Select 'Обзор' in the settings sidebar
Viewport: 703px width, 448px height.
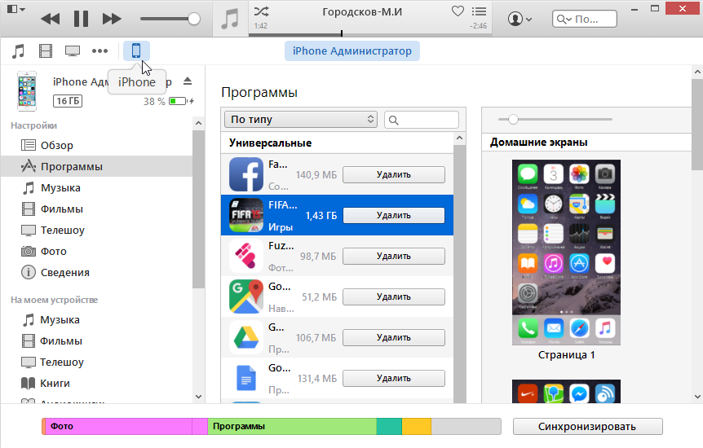click(57, 146)
